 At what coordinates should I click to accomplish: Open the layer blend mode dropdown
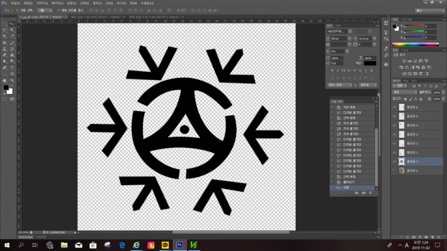click(x=405, y=93)
